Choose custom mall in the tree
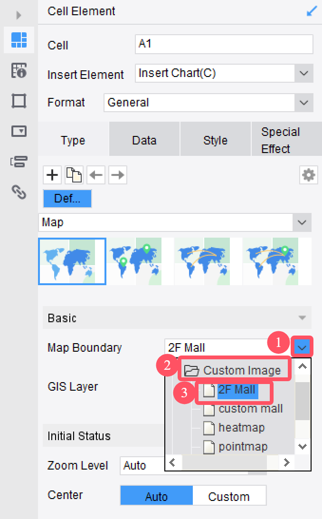The height and width of the screenshot is (519, 322). coord(251,408)
